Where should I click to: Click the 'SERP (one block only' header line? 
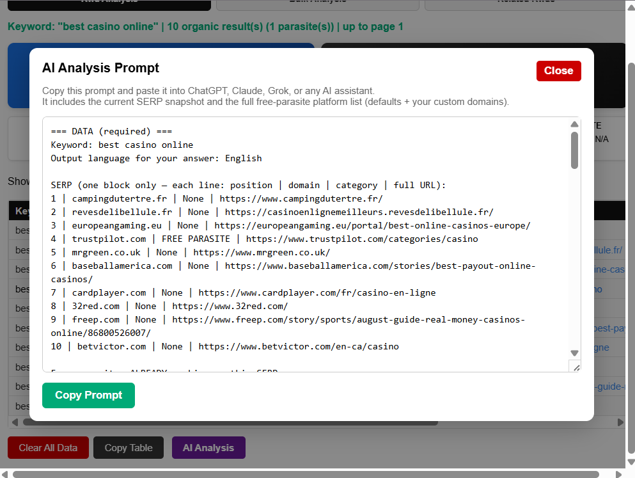[248, 185]
